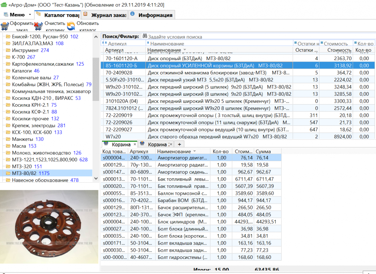Viewport: 376px width, 274px height.
Task: Select basket row Бачок ЭФП
Action: 191,215
